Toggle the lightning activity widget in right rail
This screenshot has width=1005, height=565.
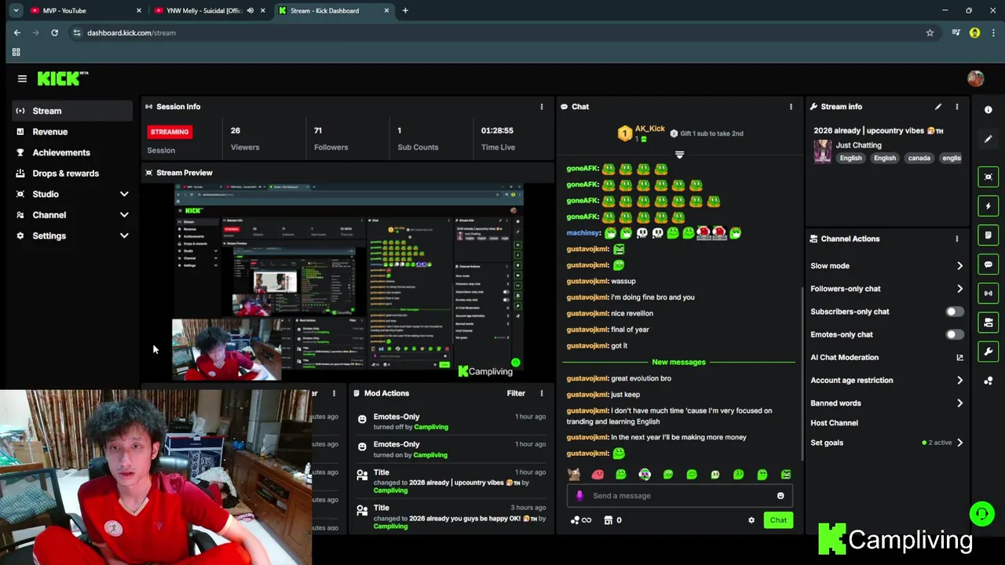pyautogui.click(x=989, y=206)
